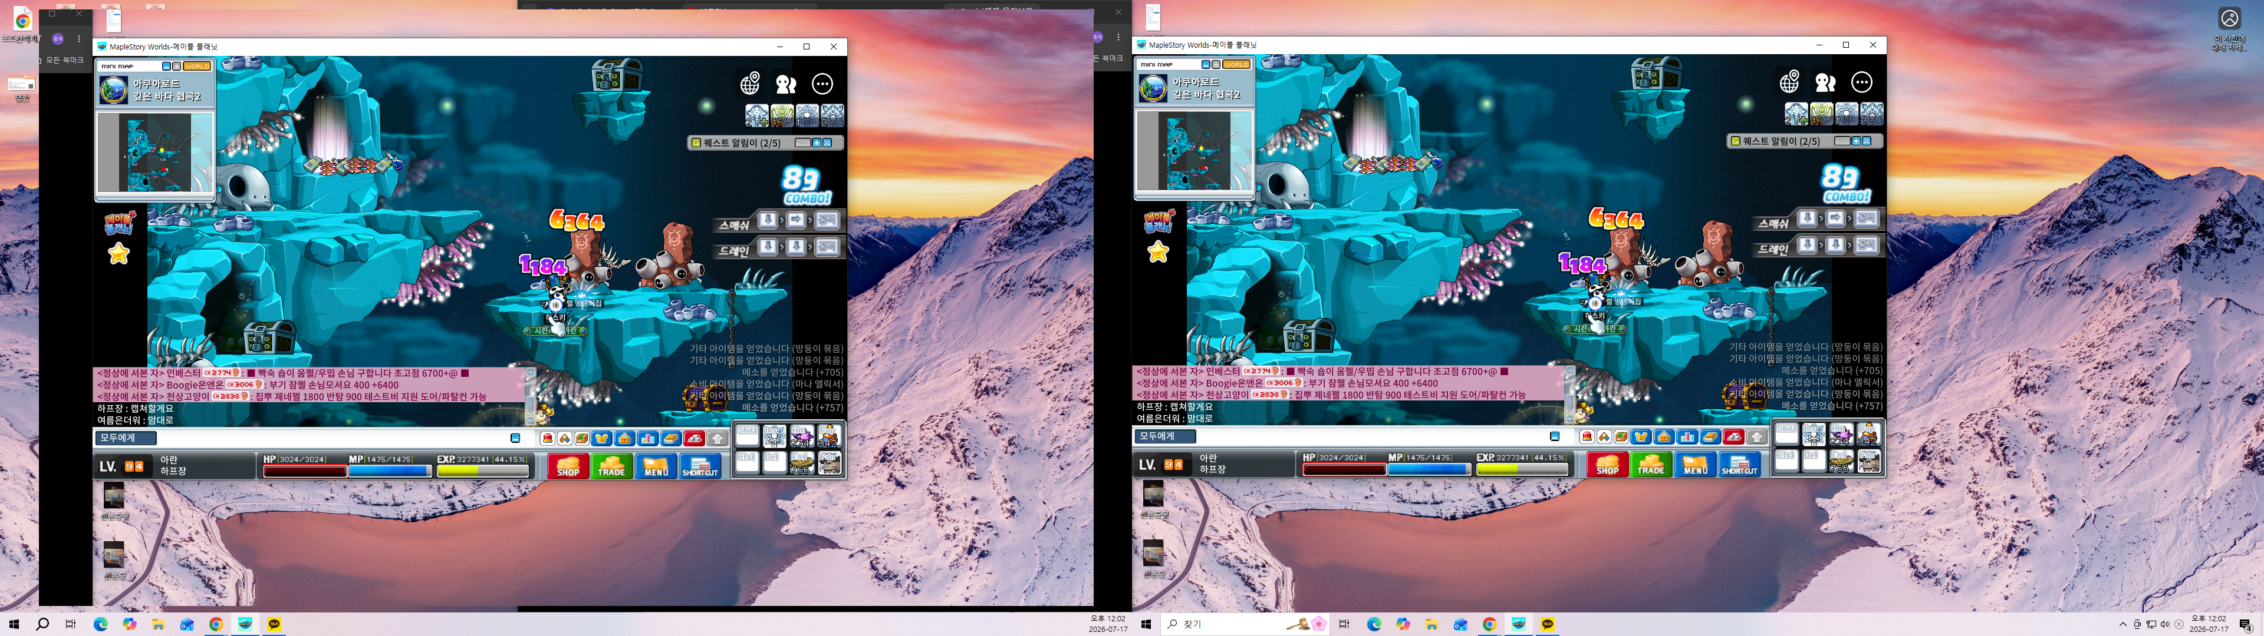Expand the up-arrow menu bar toggle in left game window
The image size is (2264, 636).
point(717,438)
